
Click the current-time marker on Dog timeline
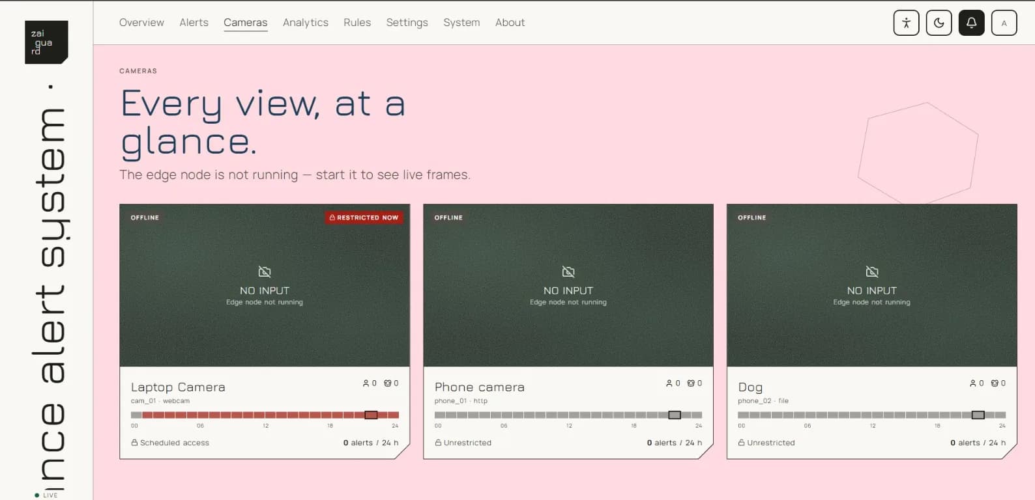[x=978, y=415]
